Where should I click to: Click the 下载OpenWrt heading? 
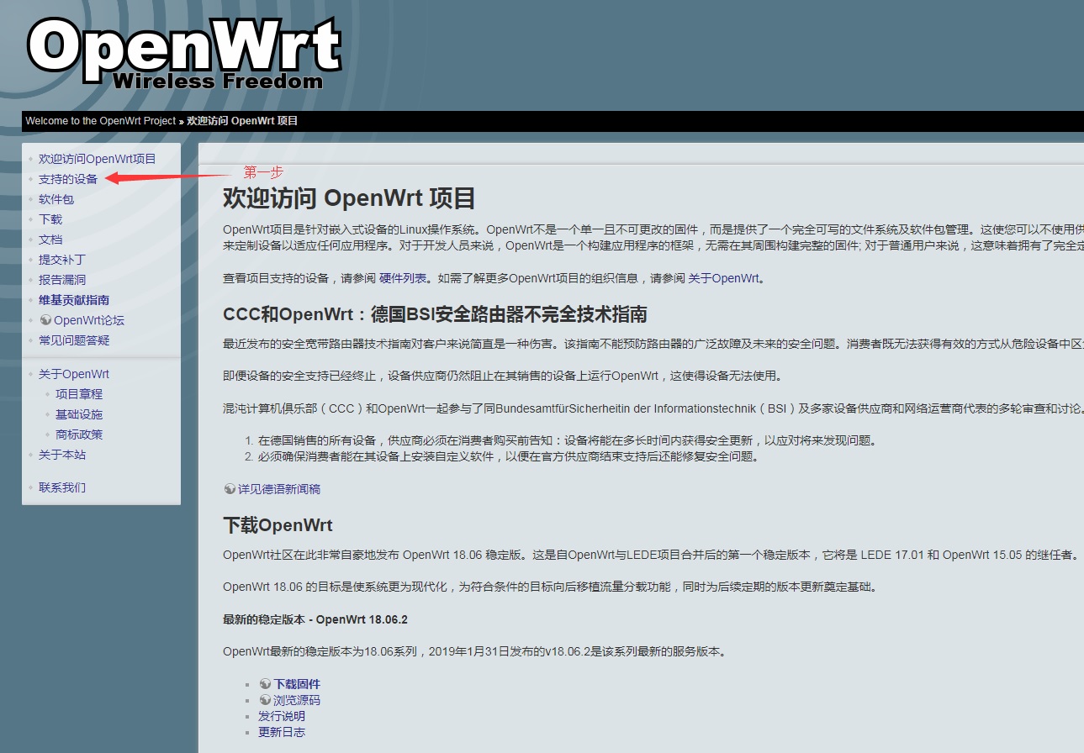(278, 525)
